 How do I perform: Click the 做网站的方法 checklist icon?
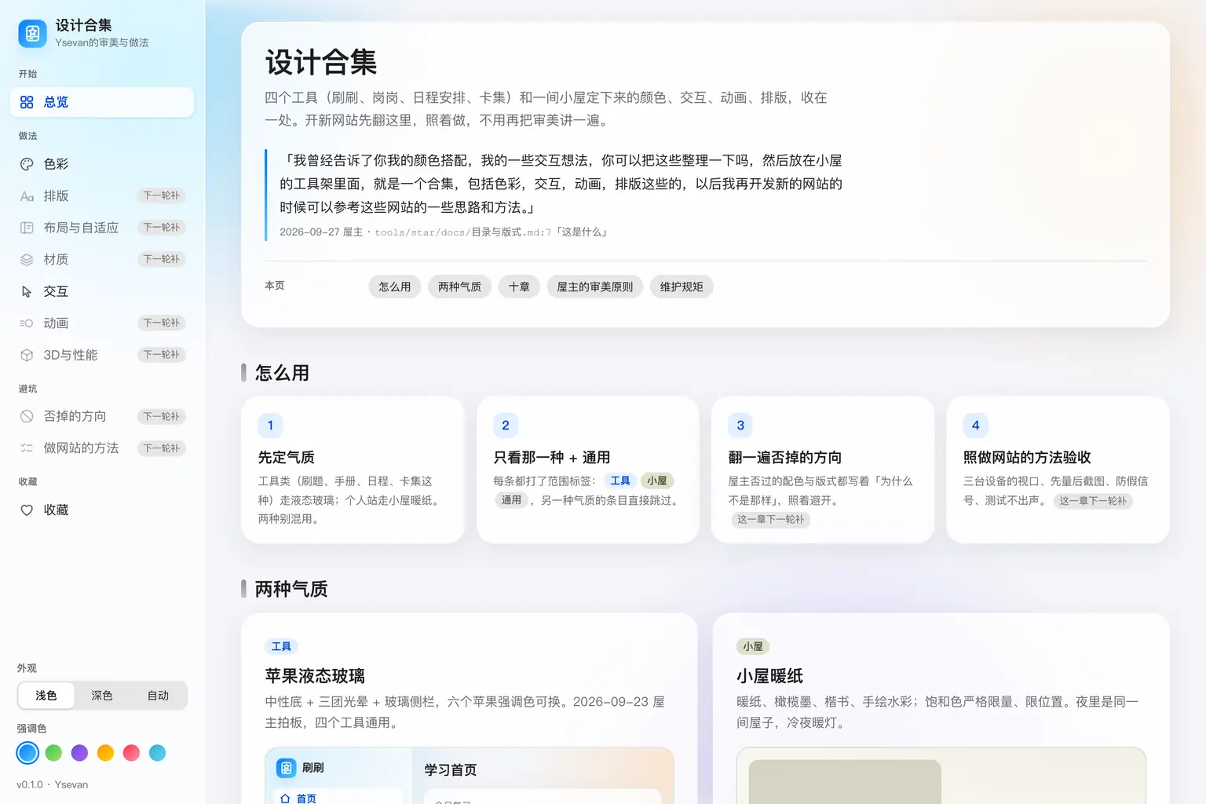pyautogui.click(x=27, y=448)
